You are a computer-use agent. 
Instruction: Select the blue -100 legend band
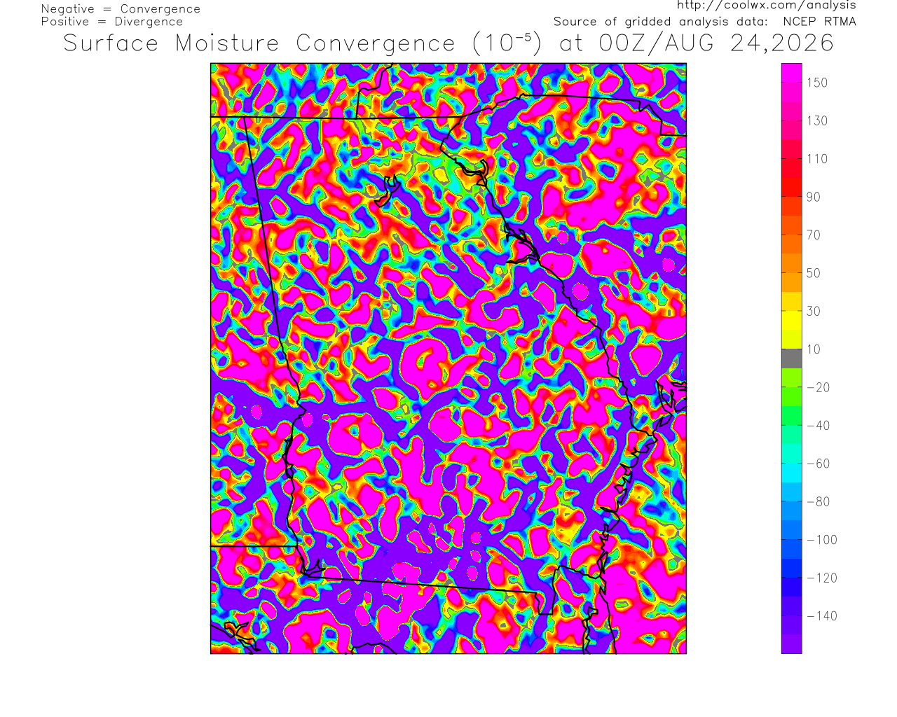(x=792, y=539)
